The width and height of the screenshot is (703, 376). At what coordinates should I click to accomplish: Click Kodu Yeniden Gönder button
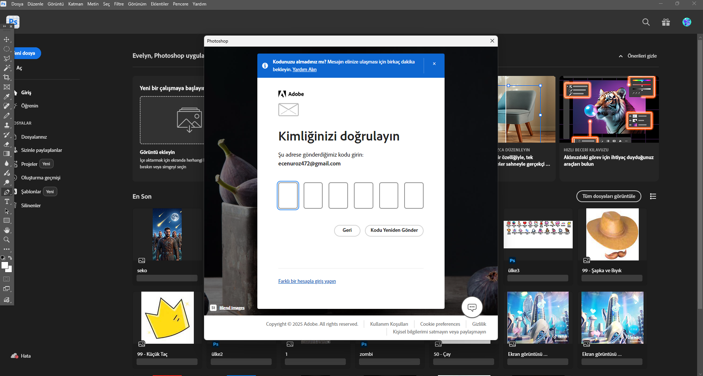[x=394, y=230]
